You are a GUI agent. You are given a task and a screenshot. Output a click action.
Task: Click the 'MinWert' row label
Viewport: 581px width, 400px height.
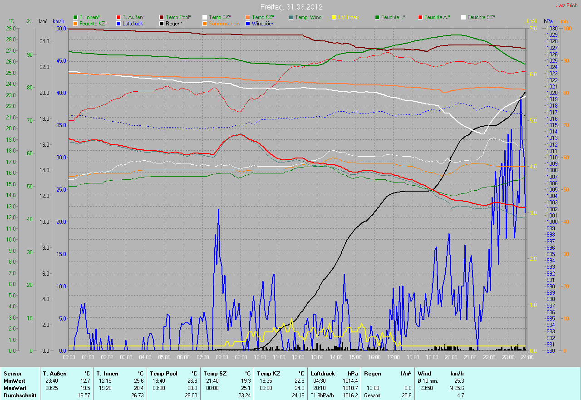coord(14,380)
